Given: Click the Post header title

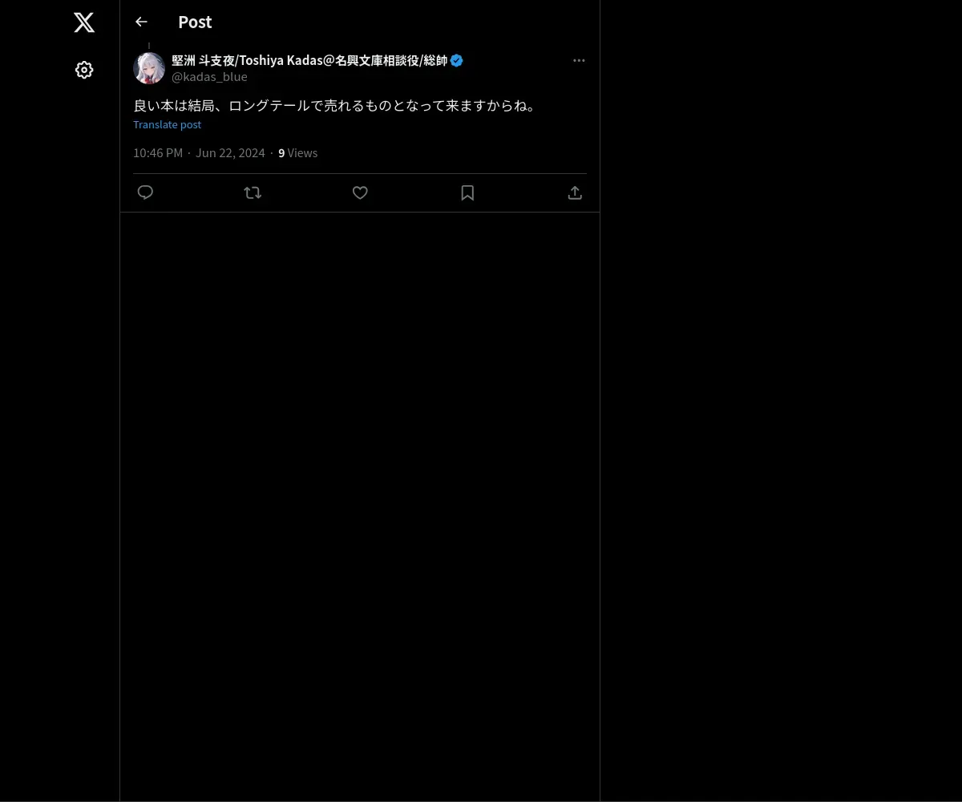Looking at the screenshot, I should point(195,22).
